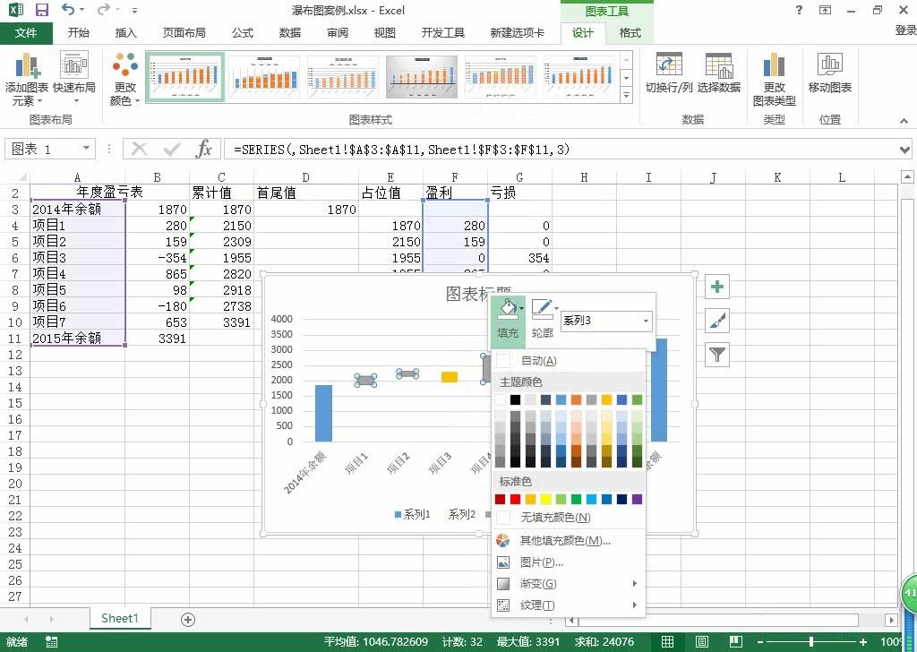Click the vertical scrollbar up arrow
This screenshot has height=652, width=917.
click(907, 176)
